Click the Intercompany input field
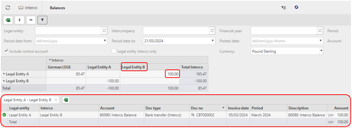The width and height of the screenshot is (352, 128). click(176, 31)
